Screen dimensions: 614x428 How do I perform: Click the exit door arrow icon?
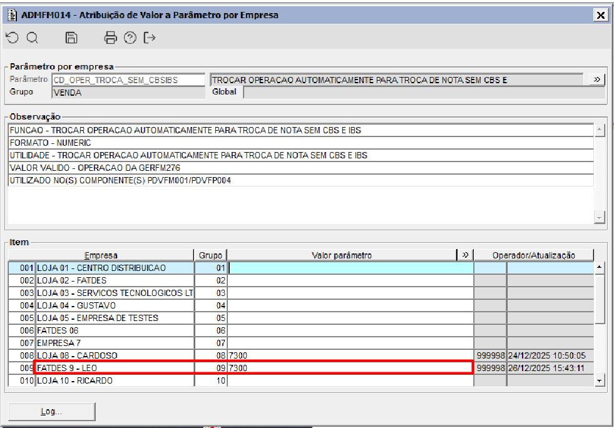click(x=149, y=38)
